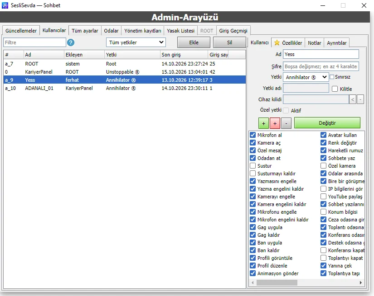
Task: Go to the Yönetim kayıtları tab
Action: coord(143,31)
